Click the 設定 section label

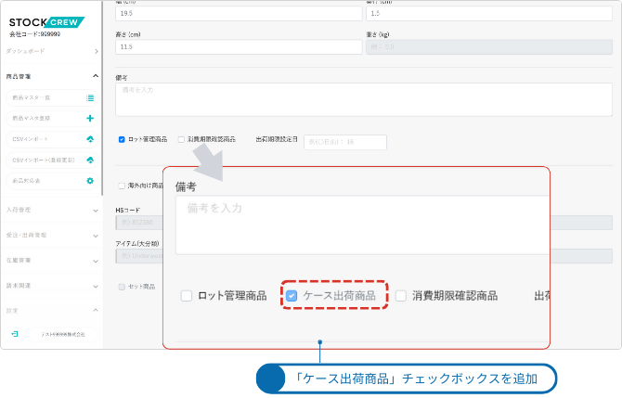(12, 311)
